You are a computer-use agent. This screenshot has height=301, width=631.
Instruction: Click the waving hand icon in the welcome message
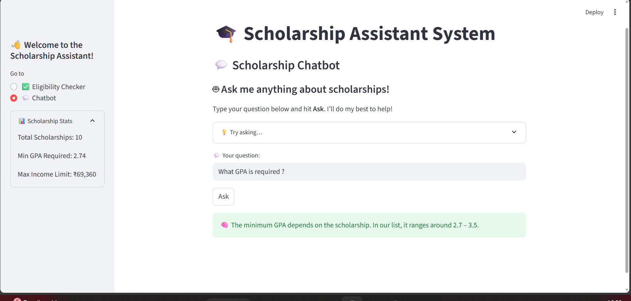pos(16,45)
